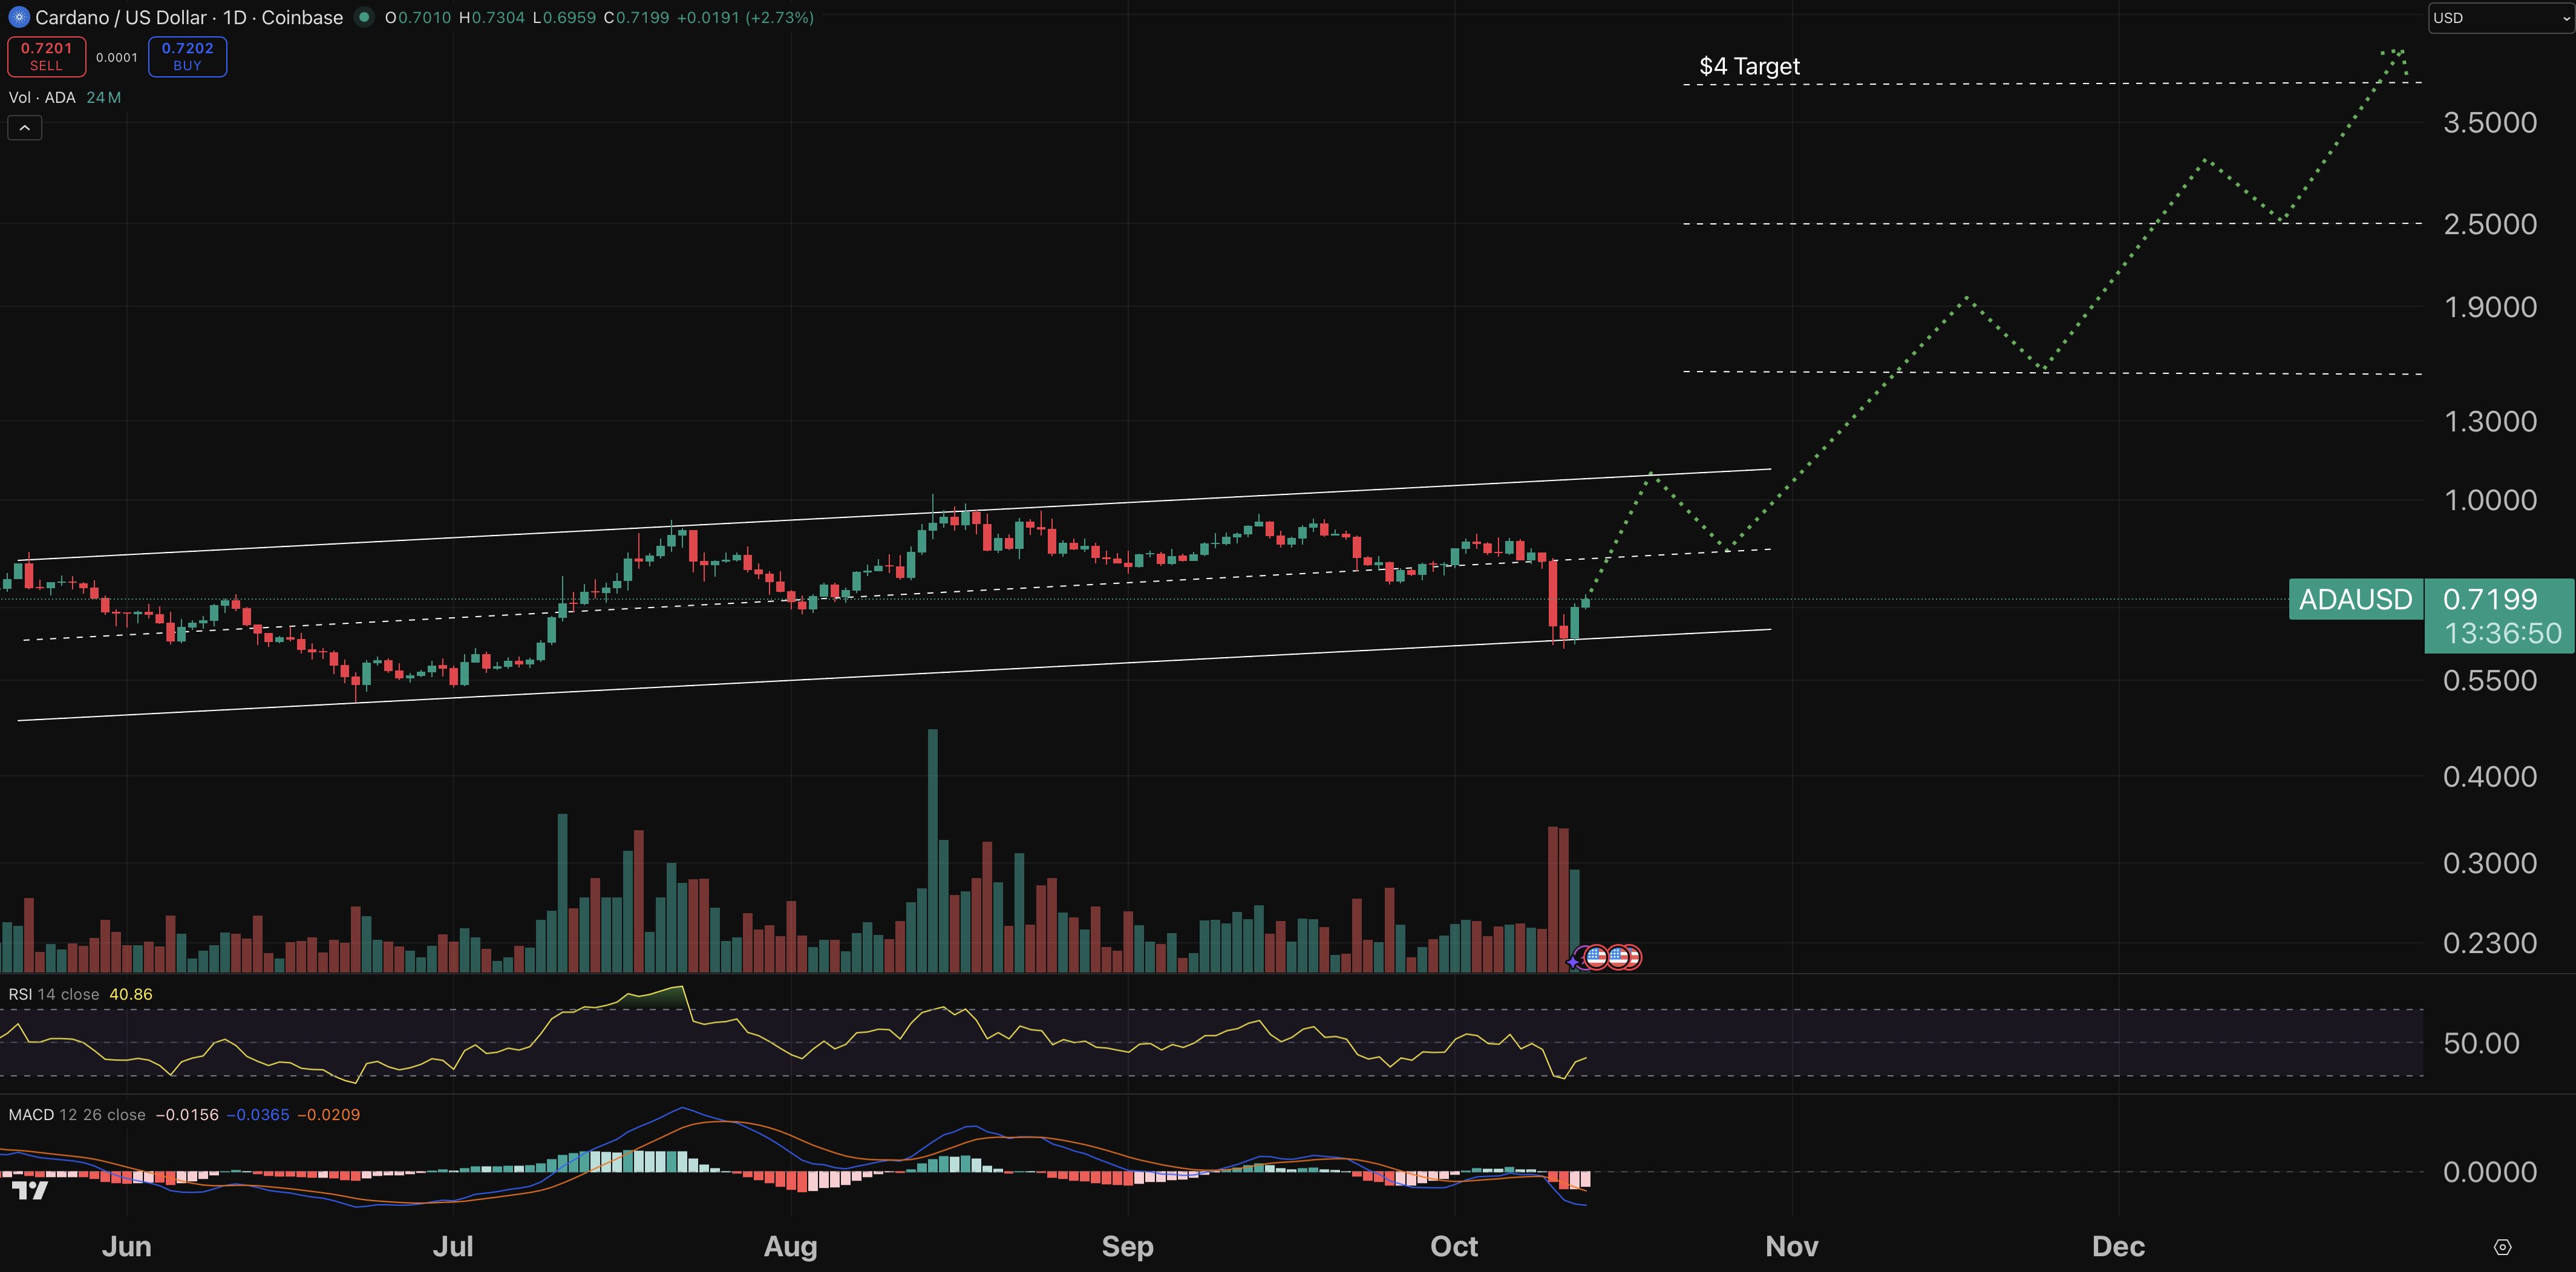
Task: Click the purple sparkle marker on the chart
Action: [x=1572, y=962]
